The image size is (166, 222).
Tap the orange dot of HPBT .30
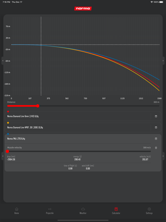click(8, 123)
